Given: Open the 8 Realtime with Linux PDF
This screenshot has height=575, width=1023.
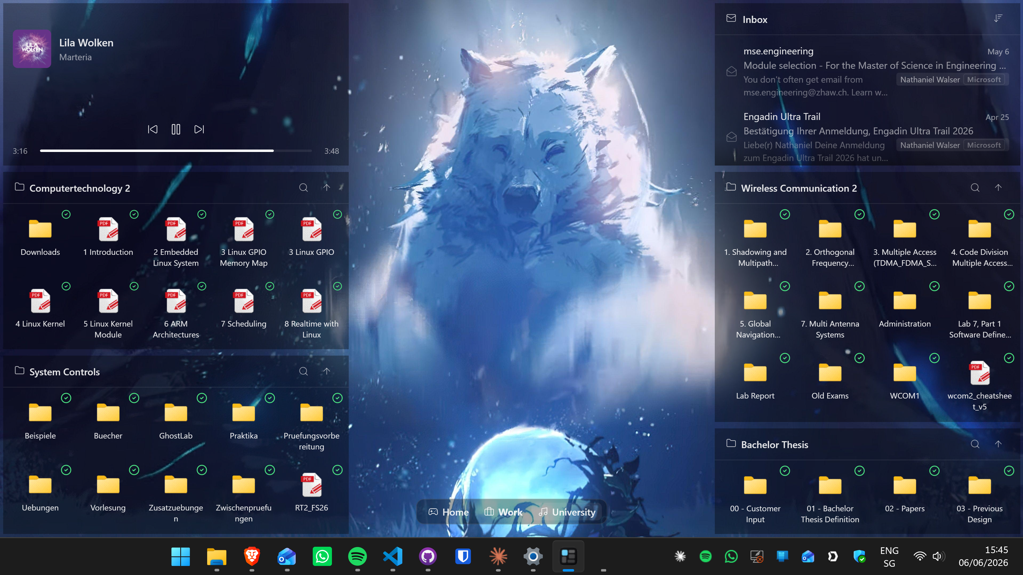Looking at the screenshot, I should tap(311, 312).
